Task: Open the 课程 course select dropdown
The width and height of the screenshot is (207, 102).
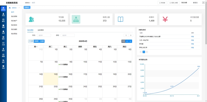Action: [x=68, y=35]
